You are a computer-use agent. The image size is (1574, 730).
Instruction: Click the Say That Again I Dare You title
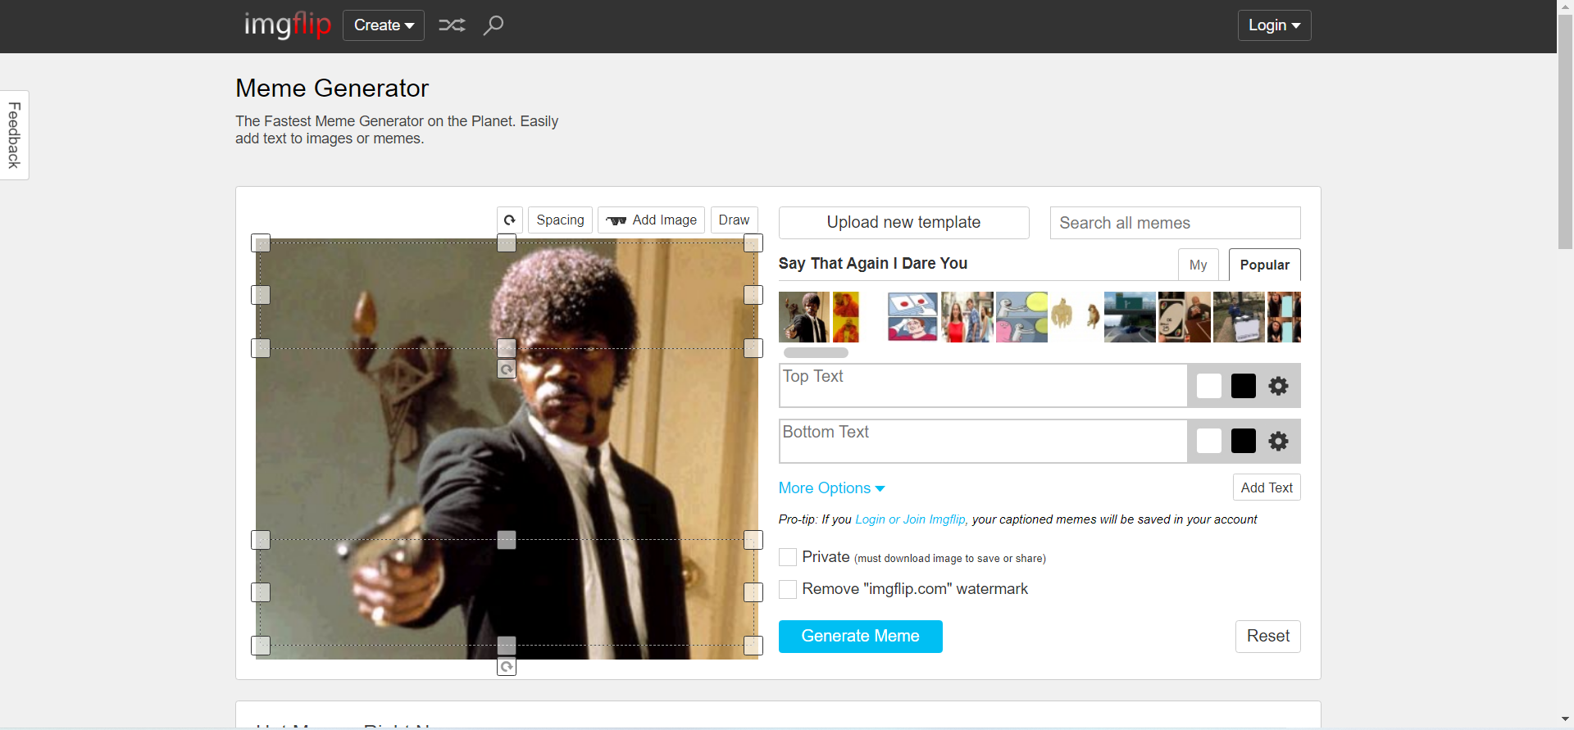point(873,264)
